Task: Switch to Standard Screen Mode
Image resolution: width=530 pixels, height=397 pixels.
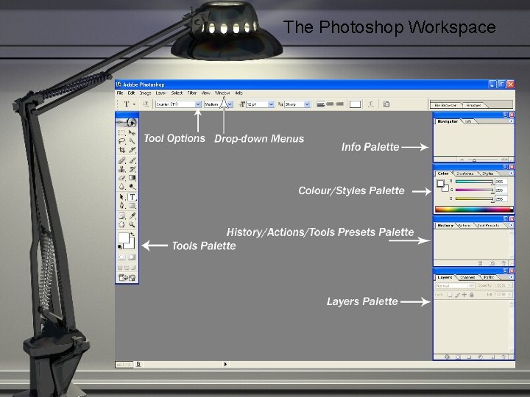Action: 120,268
